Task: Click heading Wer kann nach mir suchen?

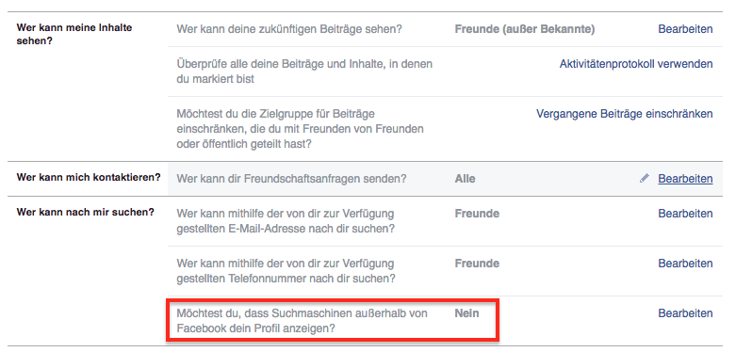Action: (86, 212)
